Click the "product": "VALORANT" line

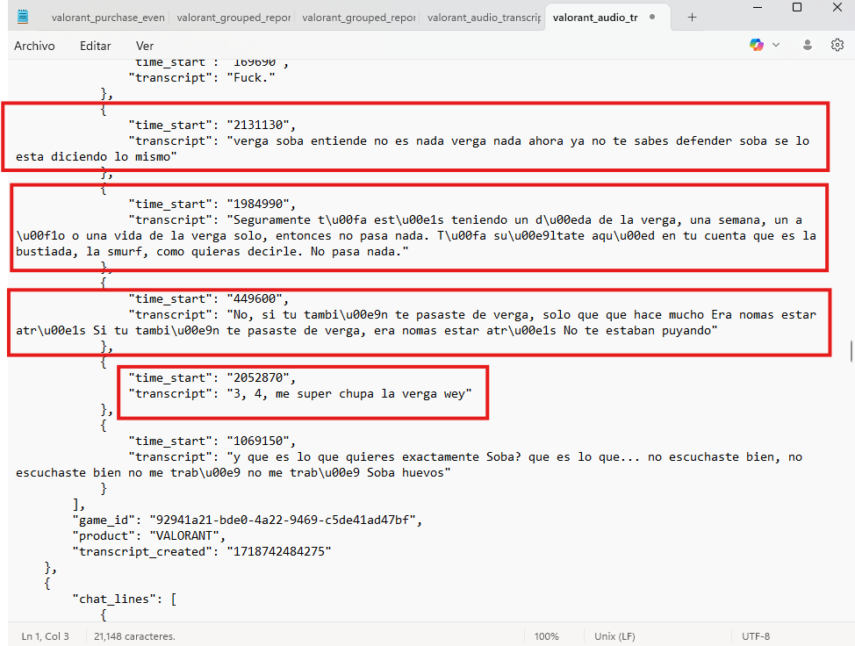[149, 536]
